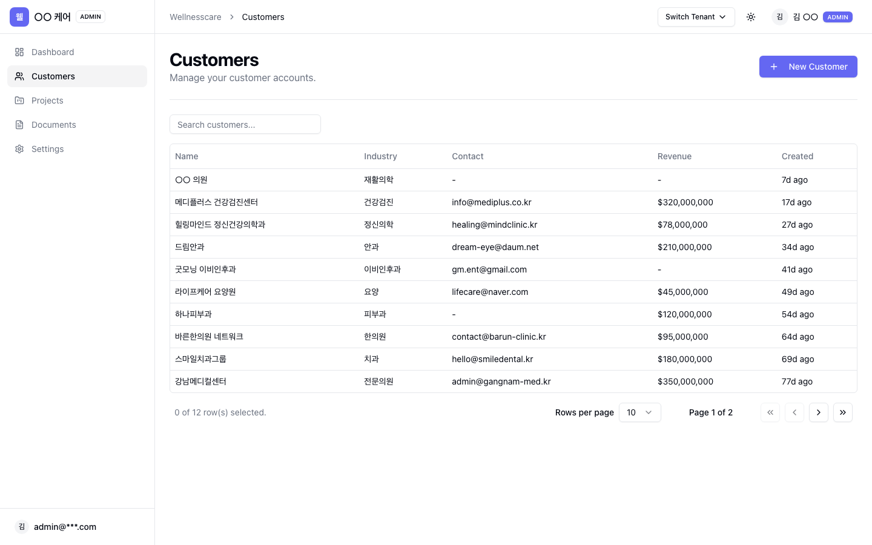872x545 pixels.
Task: Jump to last page double-arrow
Action: [x=843, y=412]
